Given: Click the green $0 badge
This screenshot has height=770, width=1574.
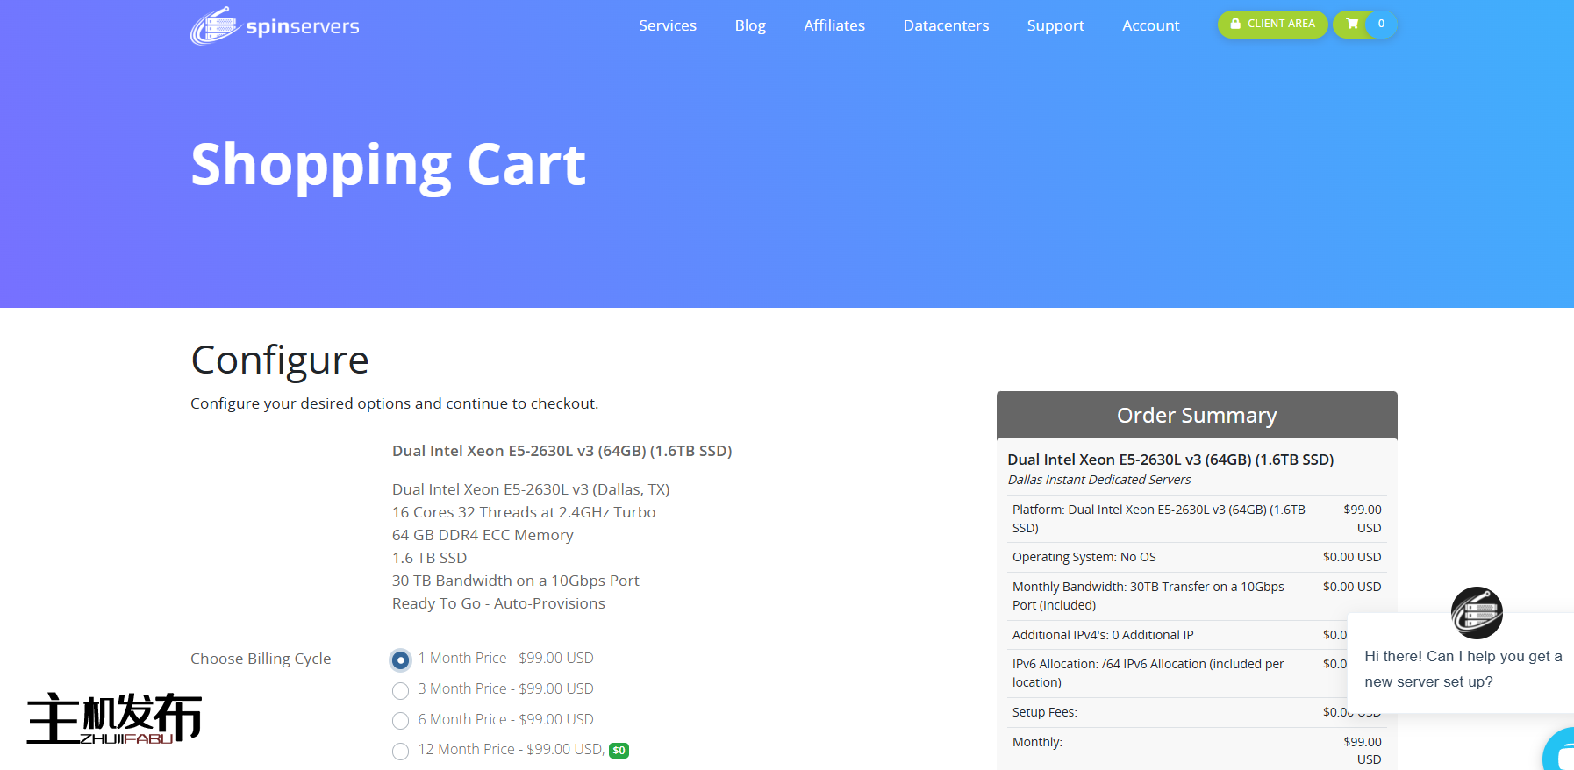Looking at the screenshot, I should tap(619, 751).
